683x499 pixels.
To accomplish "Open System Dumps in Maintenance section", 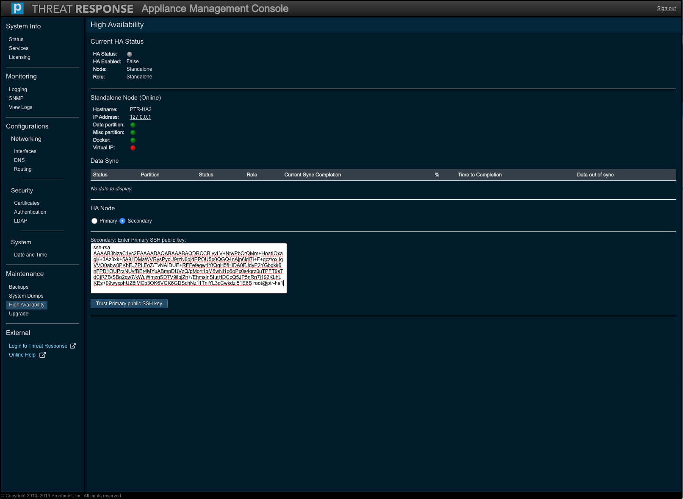I will (26, 296).
